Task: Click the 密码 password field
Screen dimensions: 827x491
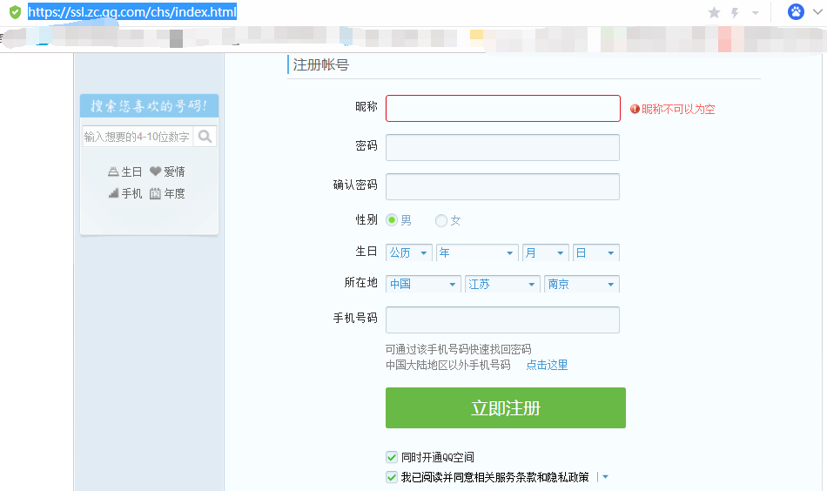Action: pyautogui.click(x=502, y=147)
